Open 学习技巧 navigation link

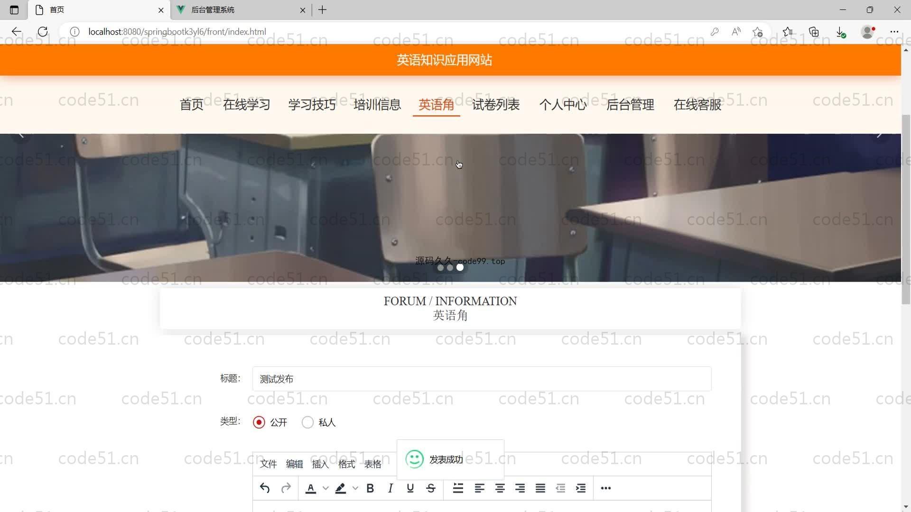[x=312, y=105]
